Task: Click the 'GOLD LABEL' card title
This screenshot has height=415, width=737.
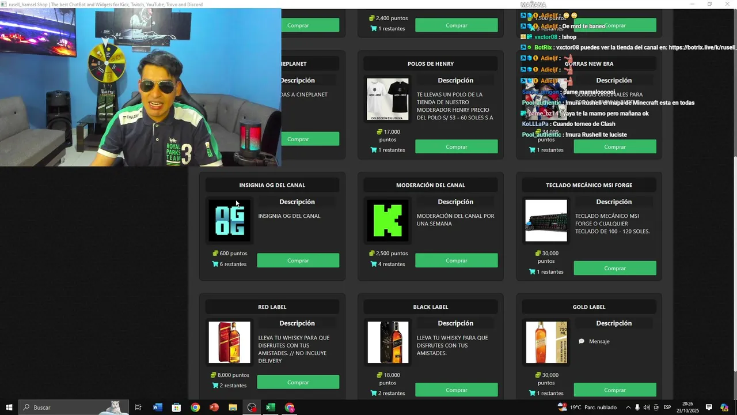Action: coord(589,307)
